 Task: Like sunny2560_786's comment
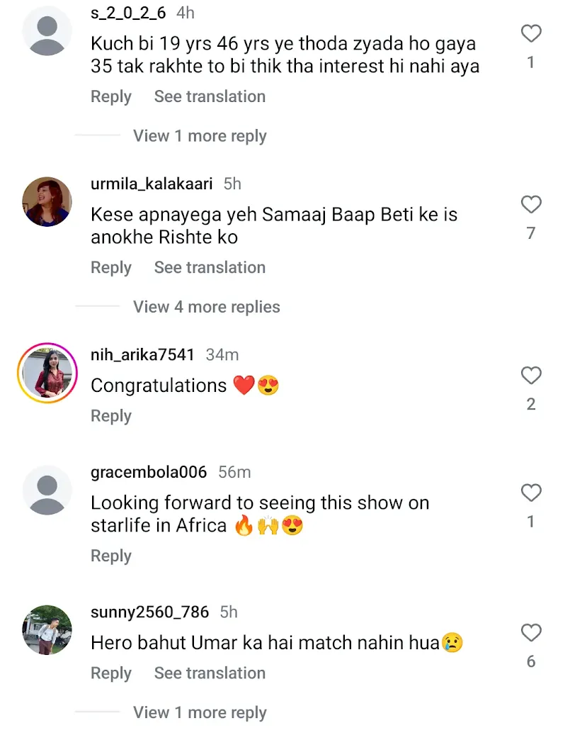530,632
